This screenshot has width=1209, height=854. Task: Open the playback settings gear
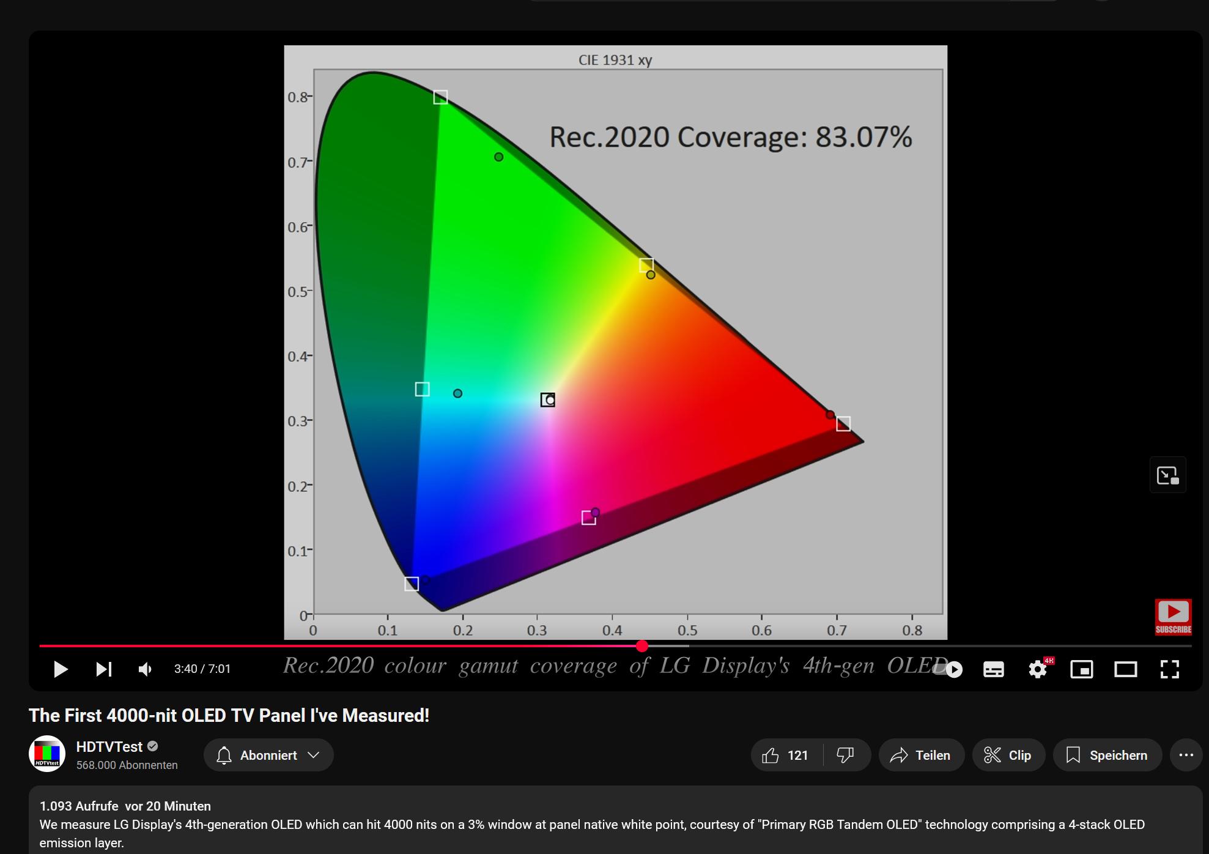1038,669
